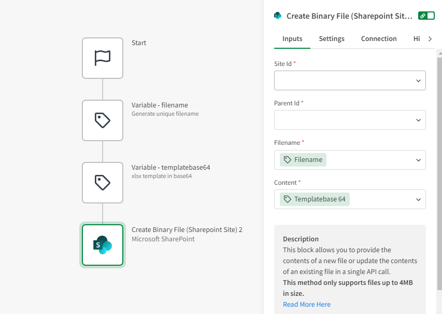The image size is (442, 314).
Task: Click the Variable - filename tag block
Action: tap(103, 120)
